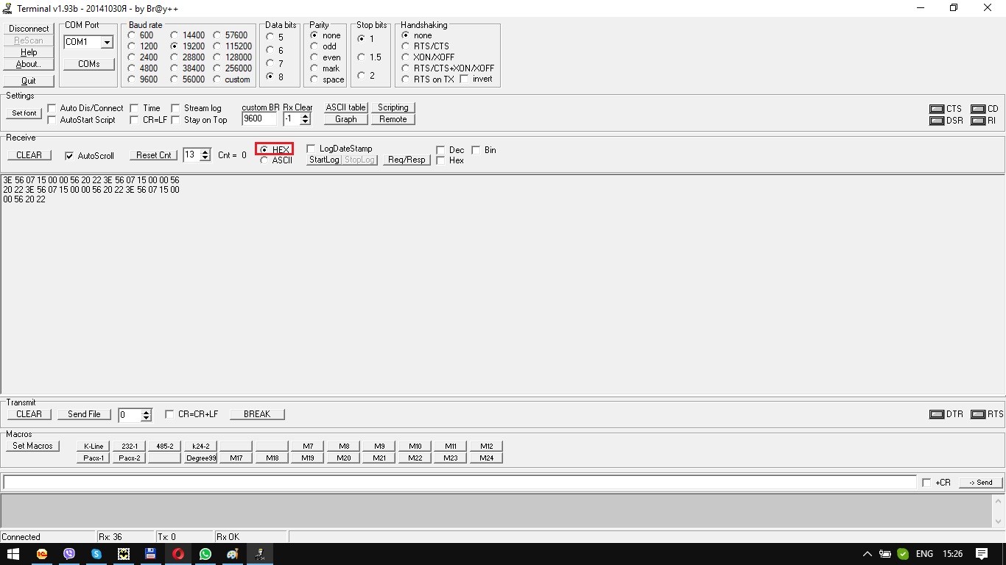Click the Graph button in Settings
Screen dimensions: 1006x565
[345, 118]
